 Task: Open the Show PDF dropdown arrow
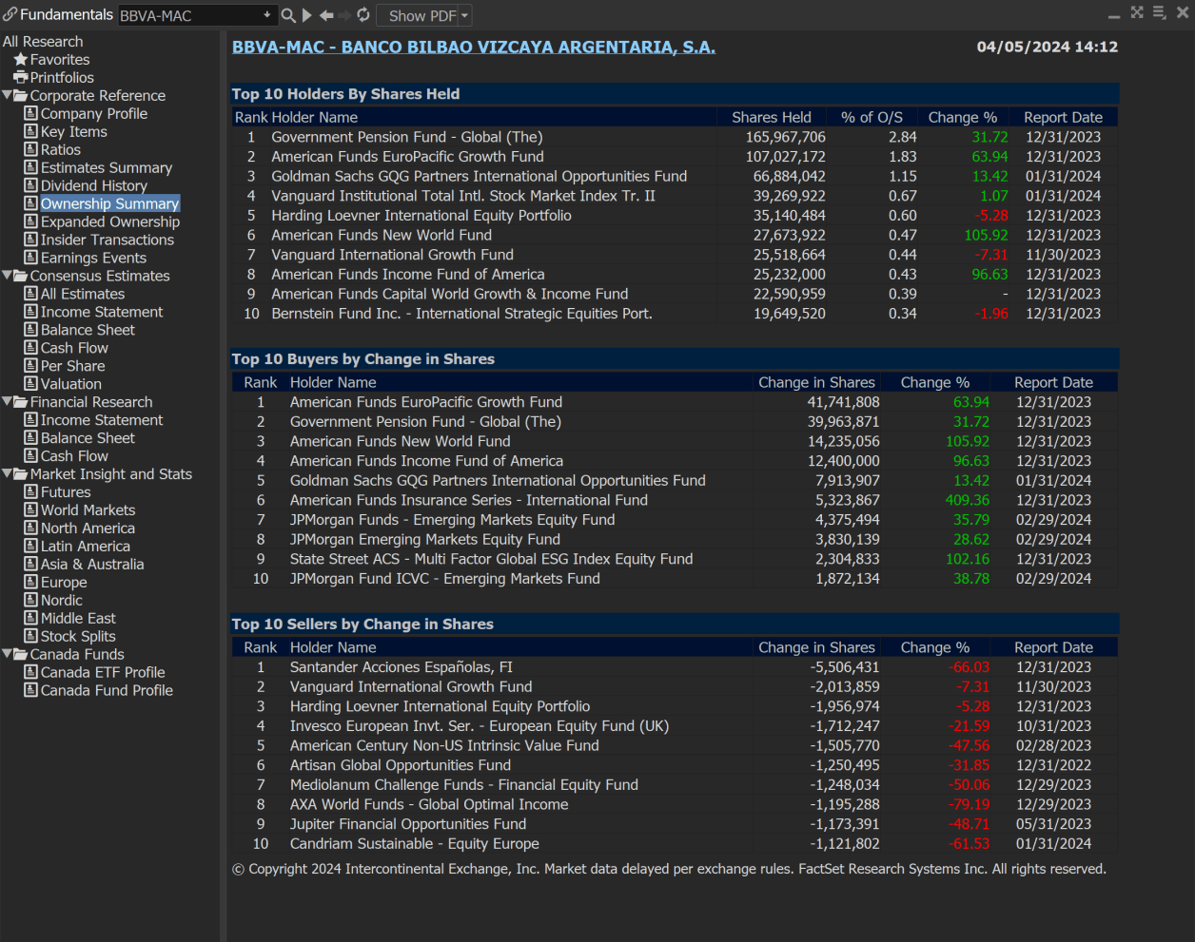(464, 16)
